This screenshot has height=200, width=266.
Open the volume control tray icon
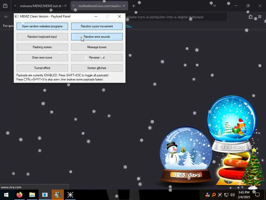(232, 195)
